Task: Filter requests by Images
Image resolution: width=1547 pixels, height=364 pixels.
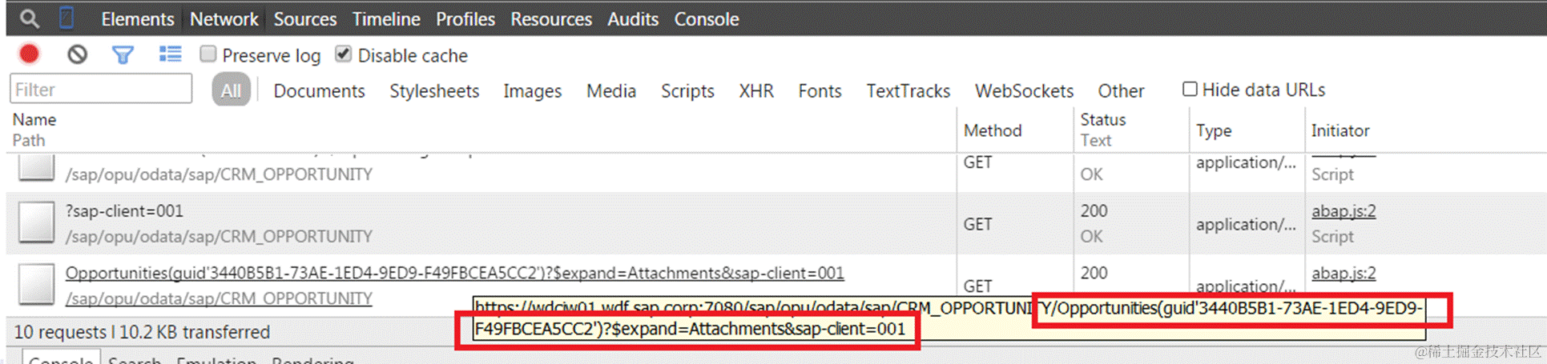Action: point(532,90)
